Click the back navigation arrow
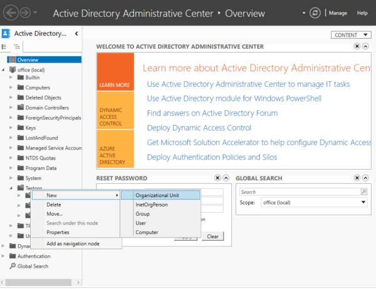Screen dimensions: 376x289 9,13
